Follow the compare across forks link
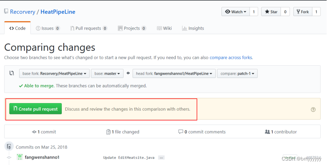Image resolution: width=327 pixels, height=165 pixels. pos(231,57)
